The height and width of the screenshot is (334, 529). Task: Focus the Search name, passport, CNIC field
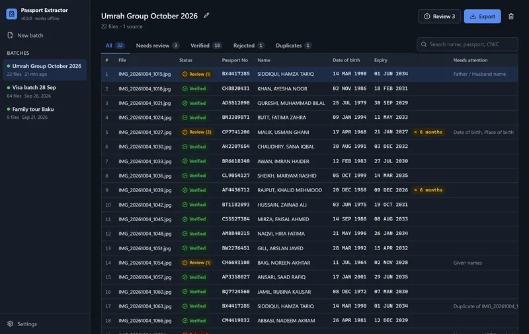(x=468, y=44)
